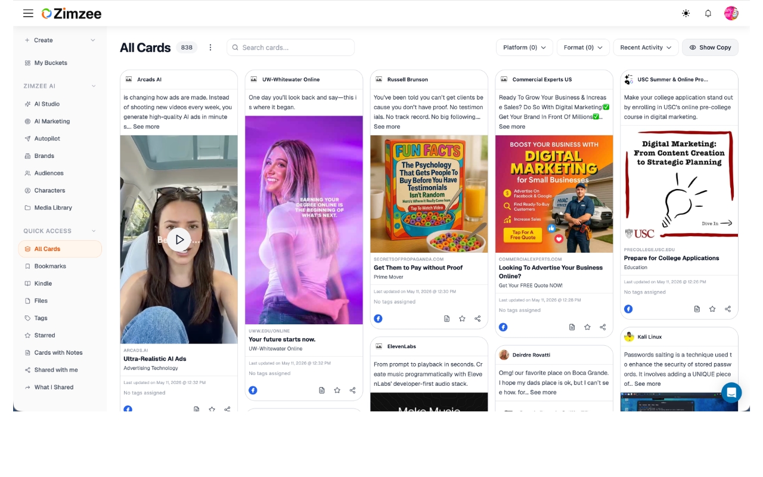Open the All Cards options menu
This screenshot has width=763, height=477.
[210, 47]
